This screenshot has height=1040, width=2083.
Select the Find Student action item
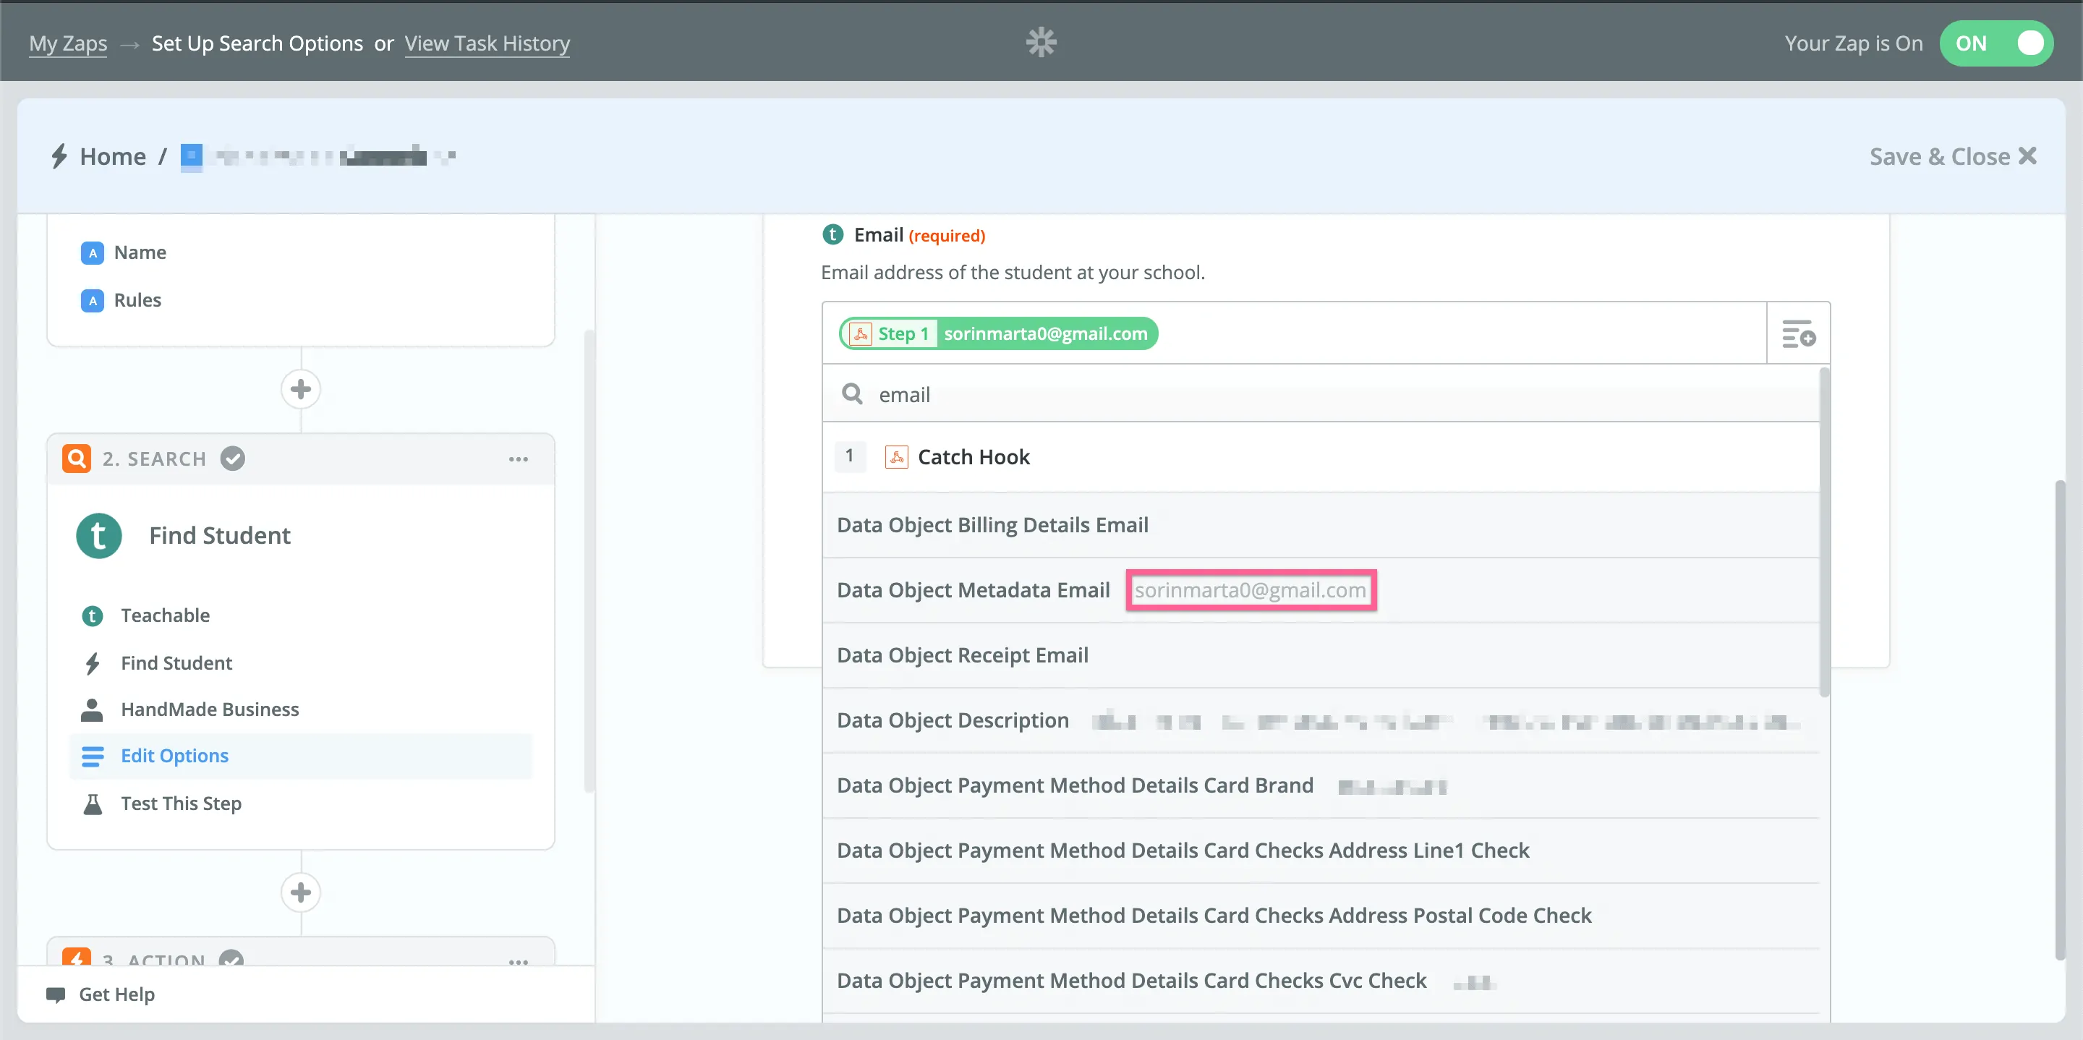(176, 663)
